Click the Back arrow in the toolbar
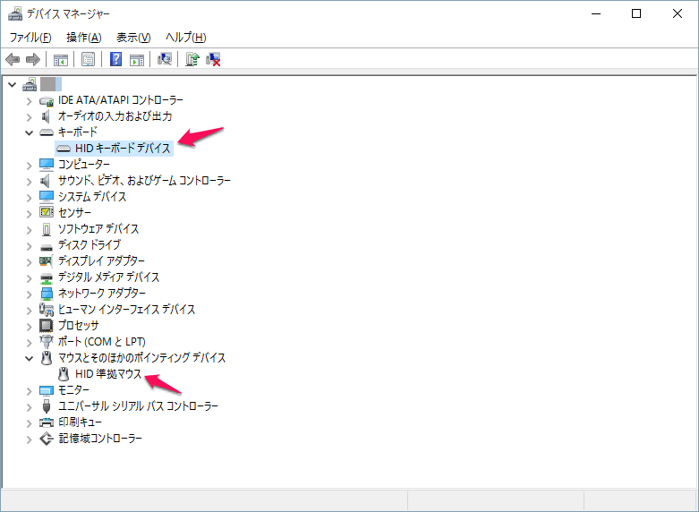The image size is (699, 512). [13, 60]
